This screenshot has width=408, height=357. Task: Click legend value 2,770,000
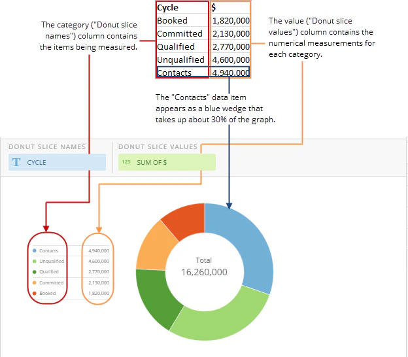pyautogui.click(x=99, y=271)
